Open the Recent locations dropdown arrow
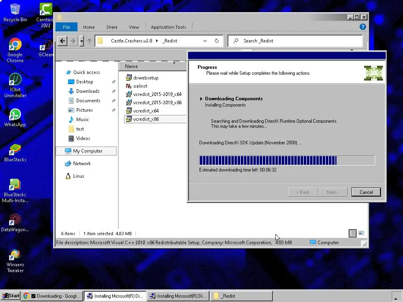The width and height of the screenshot is (403, 302). 81,41
